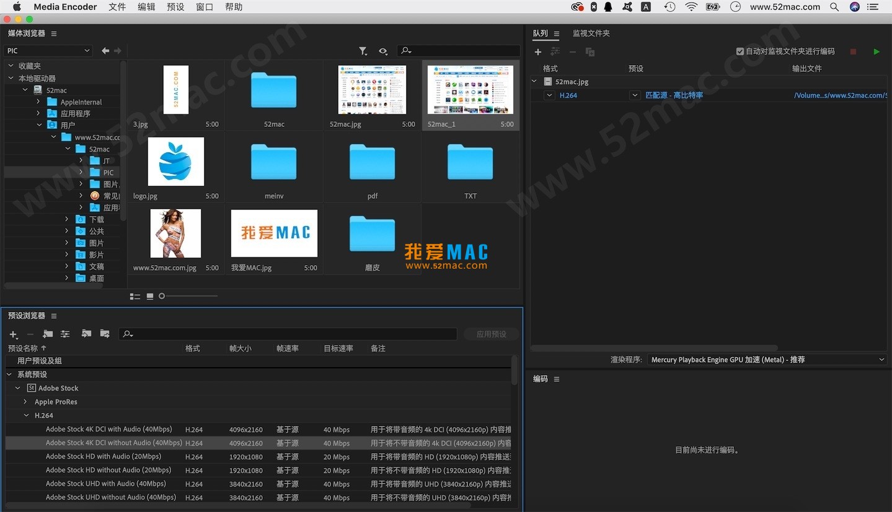Open the 媒体浏览器 panel menu icon

(54, 33)
